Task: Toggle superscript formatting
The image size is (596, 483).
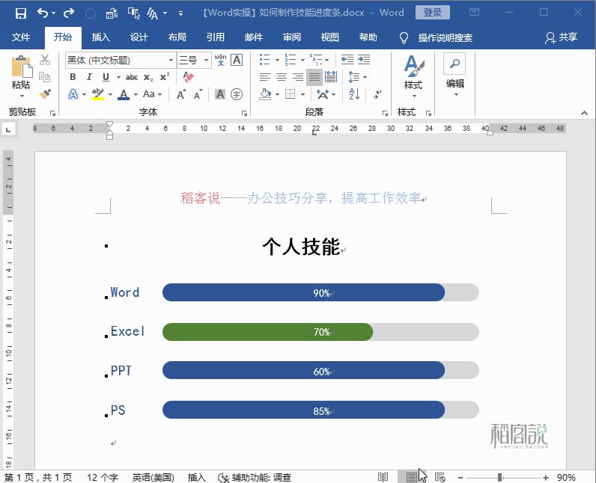Action: pos(165,77)
